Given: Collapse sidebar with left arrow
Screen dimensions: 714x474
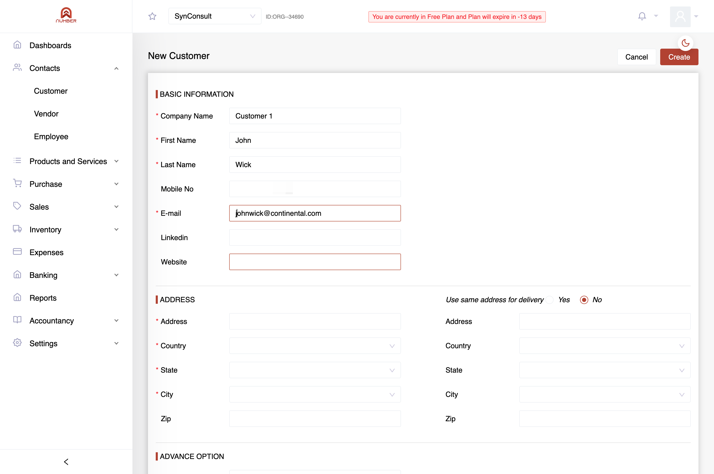Looking at the screenshot, I should [66, 462].
